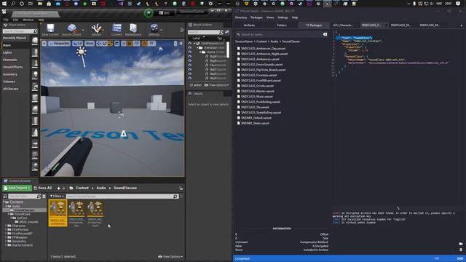Click the Windows Start button

point(4,4)
